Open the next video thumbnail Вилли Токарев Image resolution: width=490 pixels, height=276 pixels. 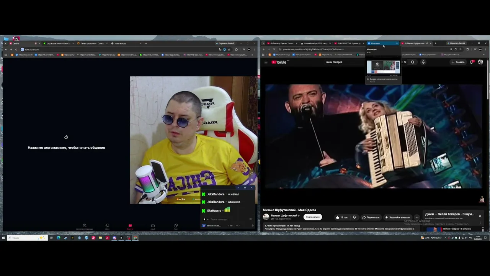point(434,229)
